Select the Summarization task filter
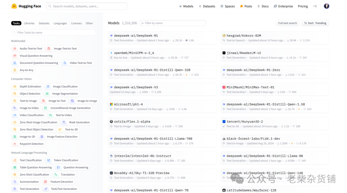347x193 pixels. tap(26, 182)
